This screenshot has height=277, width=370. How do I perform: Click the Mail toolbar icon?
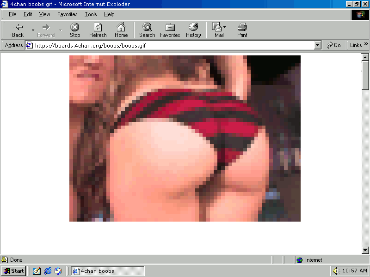pyautogui.click(x=218, y=30)
